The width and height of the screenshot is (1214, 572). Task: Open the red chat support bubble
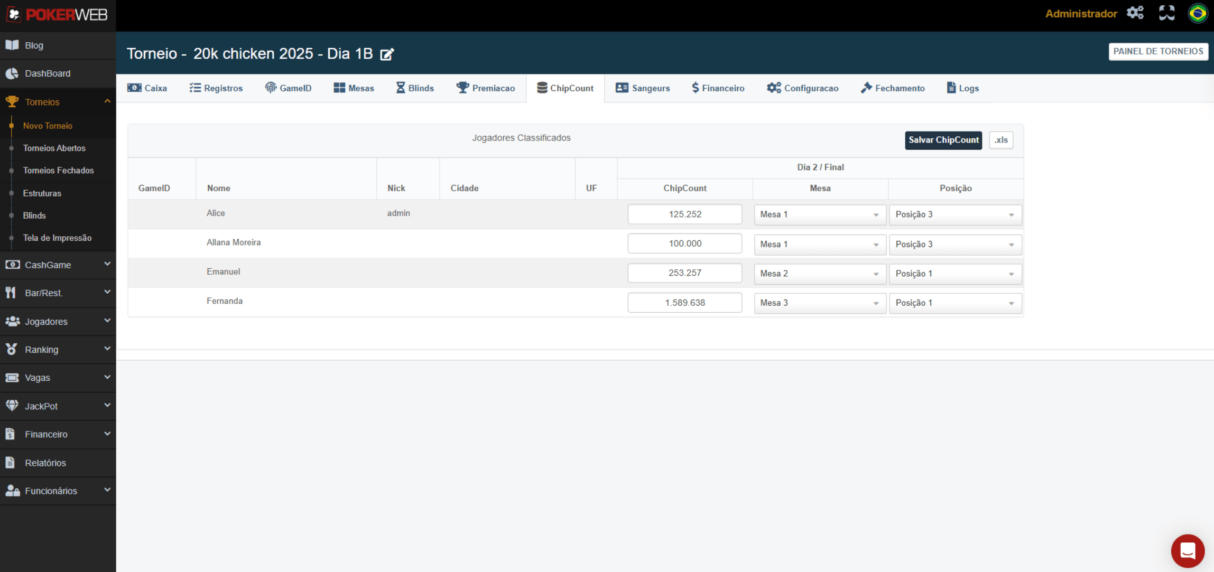tap(1187, 550)
